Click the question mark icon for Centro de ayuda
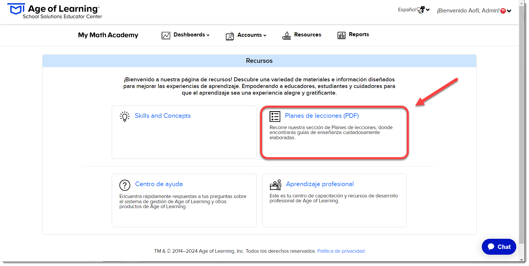Viewport: 529px width, 266px height. [x=125, y=185]
